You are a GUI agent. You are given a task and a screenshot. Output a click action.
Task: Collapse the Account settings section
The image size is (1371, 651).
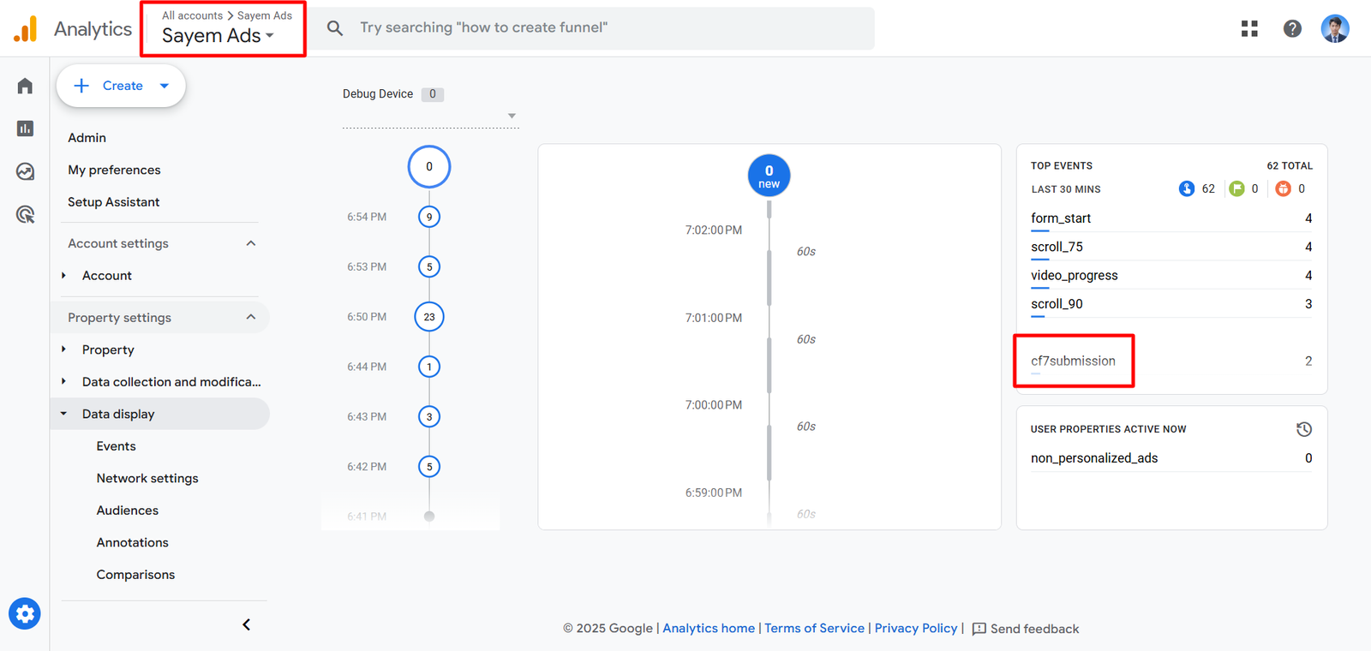(x=250, y=243)
